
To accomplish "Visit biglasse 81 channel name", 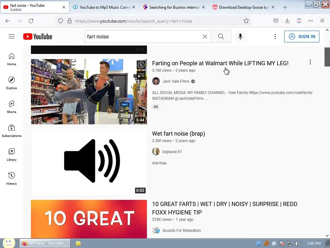I will [172, 152].
